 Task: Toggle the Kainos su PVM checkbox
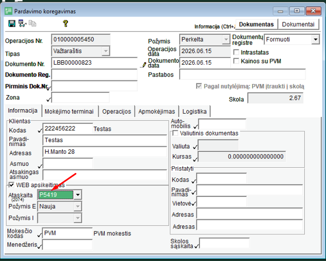click(x=236, y=61)
